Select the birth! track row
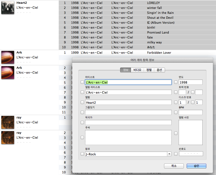The width and height of the screenshot is (216, 175). 137,27
